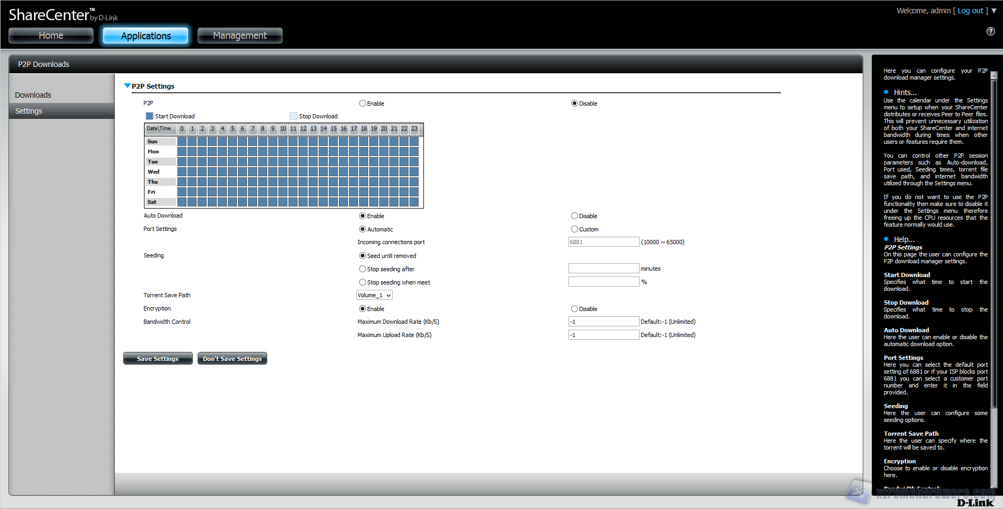Select the P2P Enable radio button
Viewport: 1003px width, 509px height.
point(362,103)
